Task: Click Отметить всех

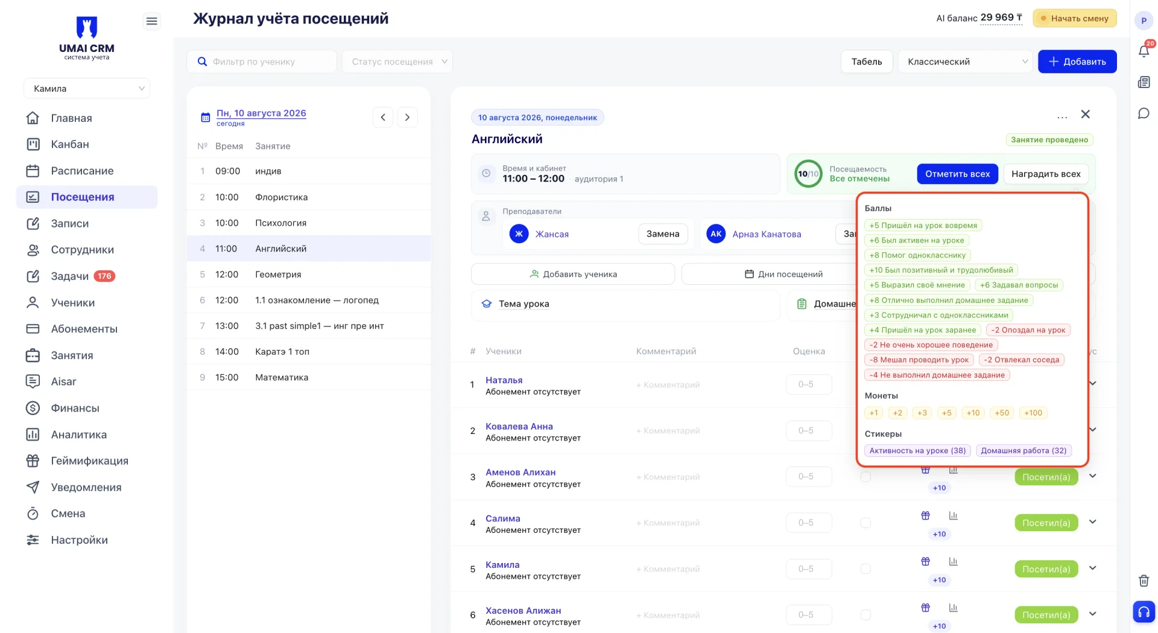Action: [x=957, y=174]
